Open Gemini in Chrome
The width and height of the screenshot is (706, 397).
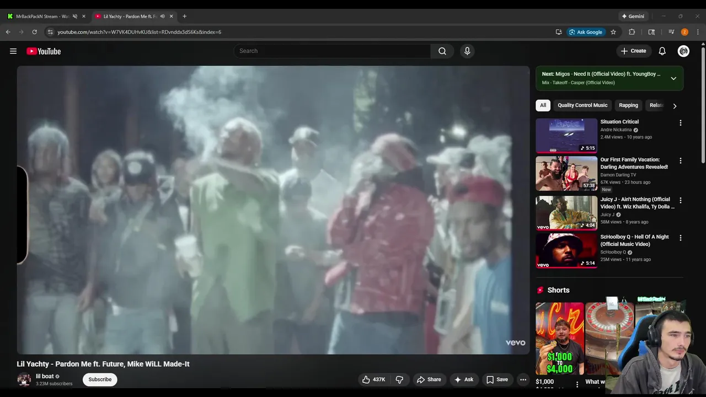[633, 17]
